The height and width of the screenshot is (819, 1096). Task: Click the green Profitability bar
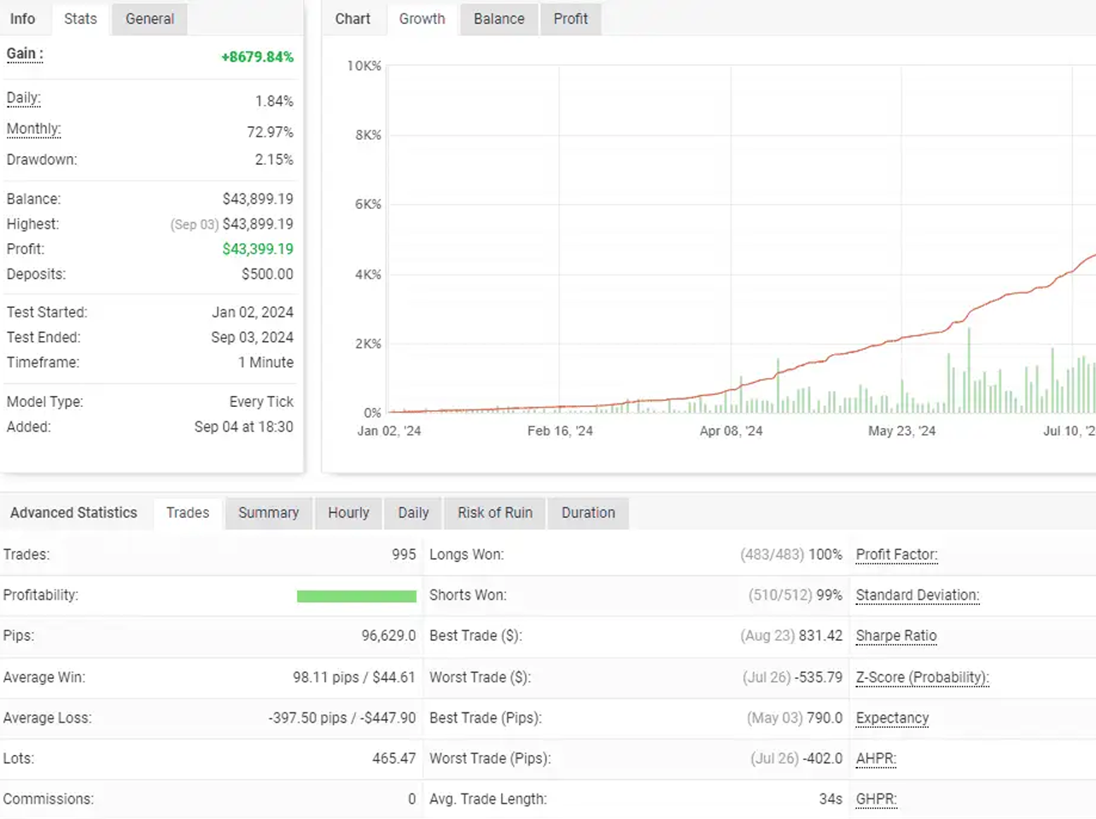[356, 596]
